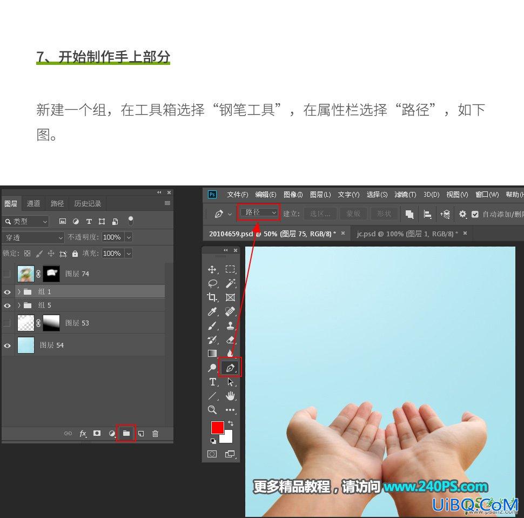The height and width of the screenshot is (518, 524).
Task: Show the 图层 74 layer visibility box
Action: pos(6,274)
